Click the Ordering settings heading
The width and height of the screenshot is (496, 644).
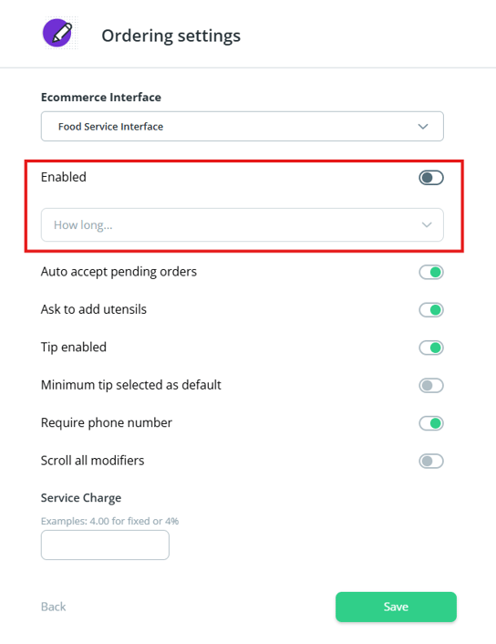[x=170, y=36]
